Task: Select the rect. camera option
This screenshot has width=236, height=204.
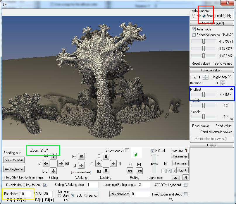Action: pyautogui.click(x=73, y=196)
